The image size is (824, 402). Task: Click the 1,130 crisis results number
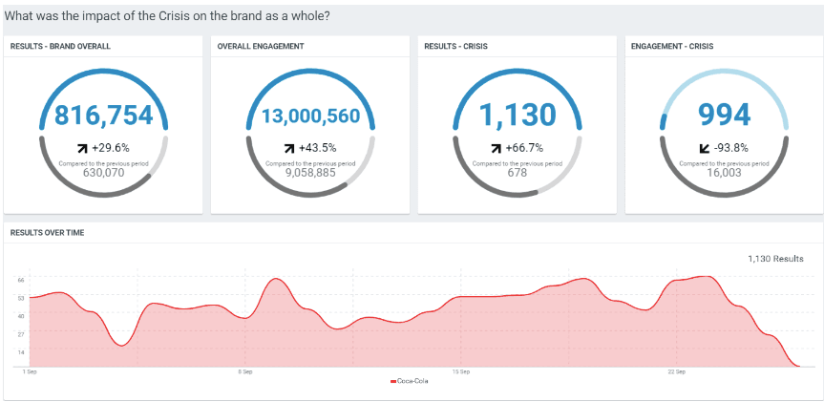click(x=518, y=116)
